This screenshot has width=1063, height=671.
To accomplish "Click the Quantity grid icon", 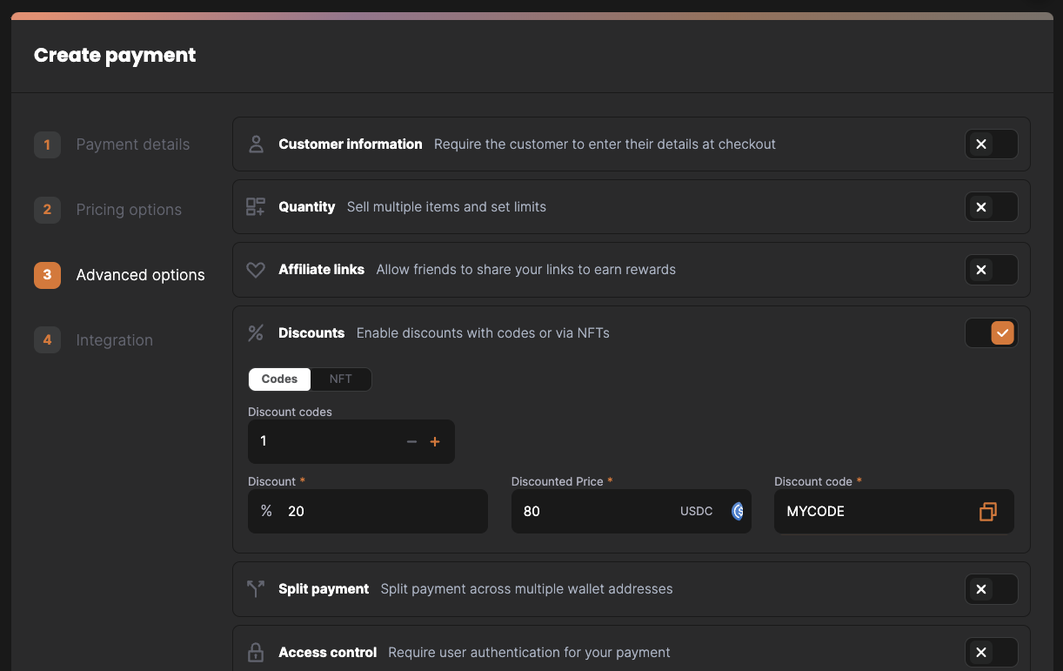I will pyautogui.click(x=256, y=207).
